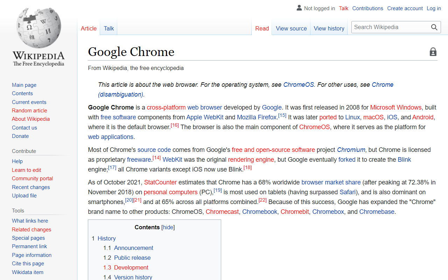Open the View source tab
This screenshot has width=448, height=280.
291,28
